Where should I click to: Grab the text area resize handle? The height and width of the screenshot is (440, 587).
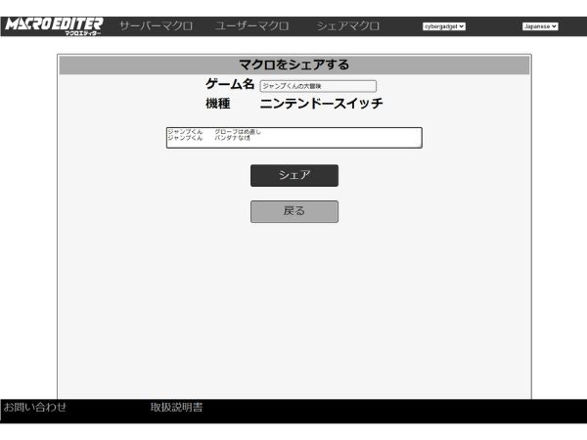[420, 146]
